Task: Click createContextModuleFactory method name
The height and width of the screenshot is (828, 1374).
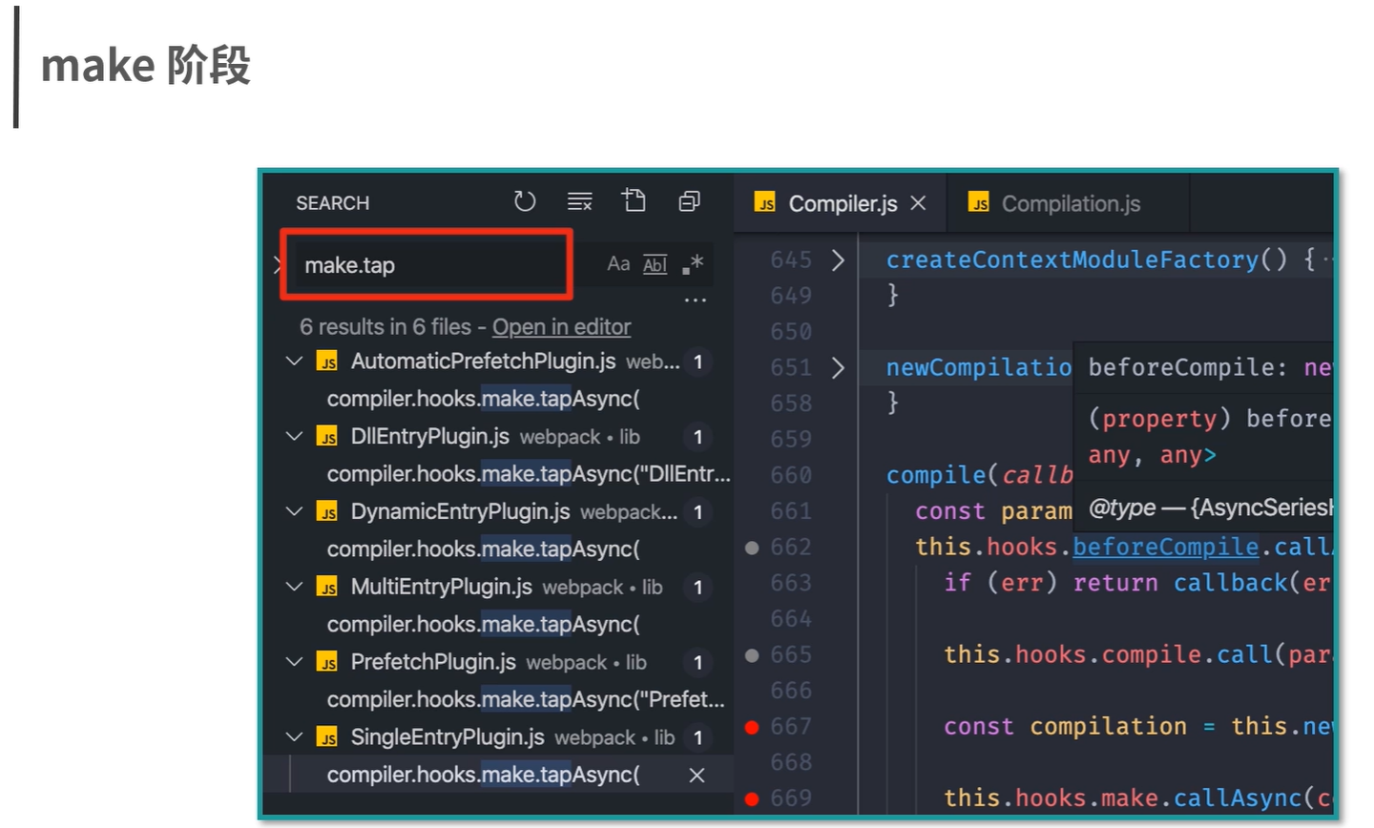Action: [x=1072, y=259]
